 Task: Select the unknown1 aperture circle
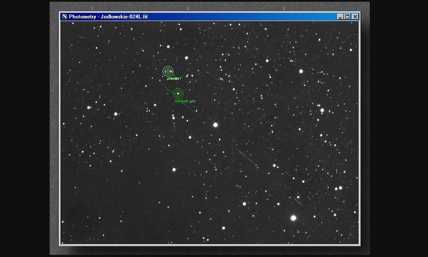(x=168, y=71)
